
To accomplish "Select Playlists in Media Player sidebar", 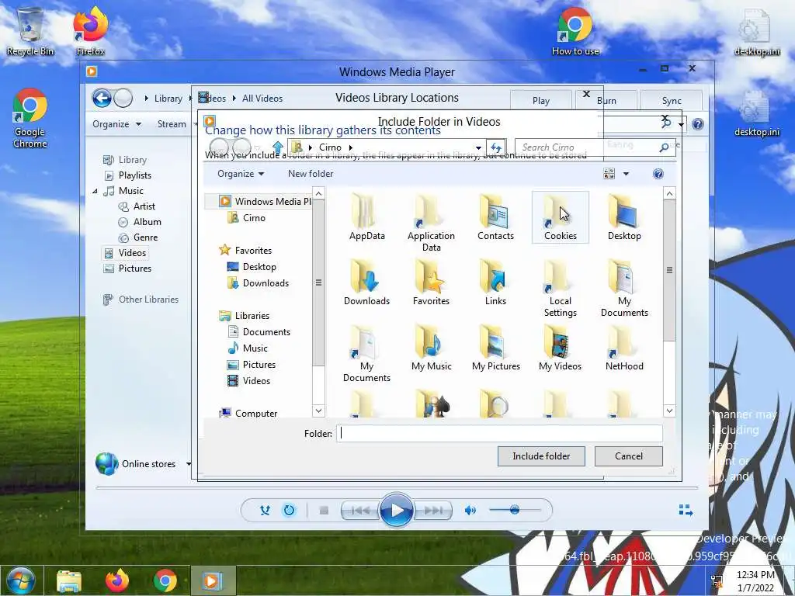I will pyautogui.click(x=127, y=175).
